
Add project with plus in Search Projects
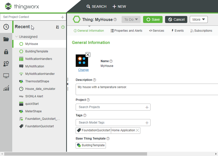pos(147,107)
